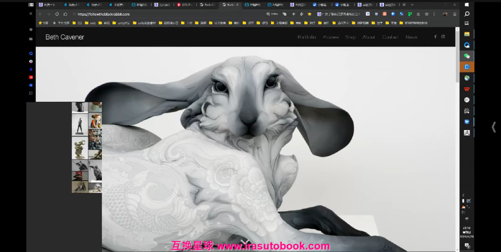Click the yellow star bookmarks bar label
This screenshot has height=252, width=501.
pos(44,23)
